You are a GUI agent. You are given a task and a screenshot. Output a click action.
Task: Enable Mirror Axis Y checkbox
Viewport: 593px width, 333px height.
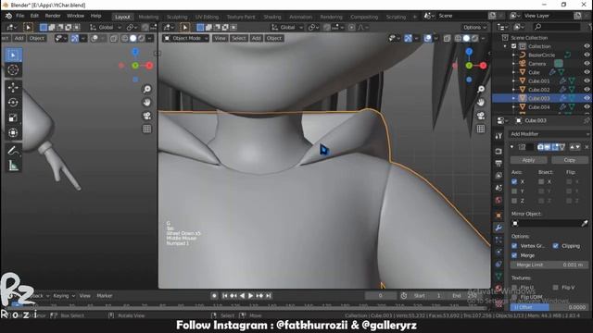click(x=514, y=191)
